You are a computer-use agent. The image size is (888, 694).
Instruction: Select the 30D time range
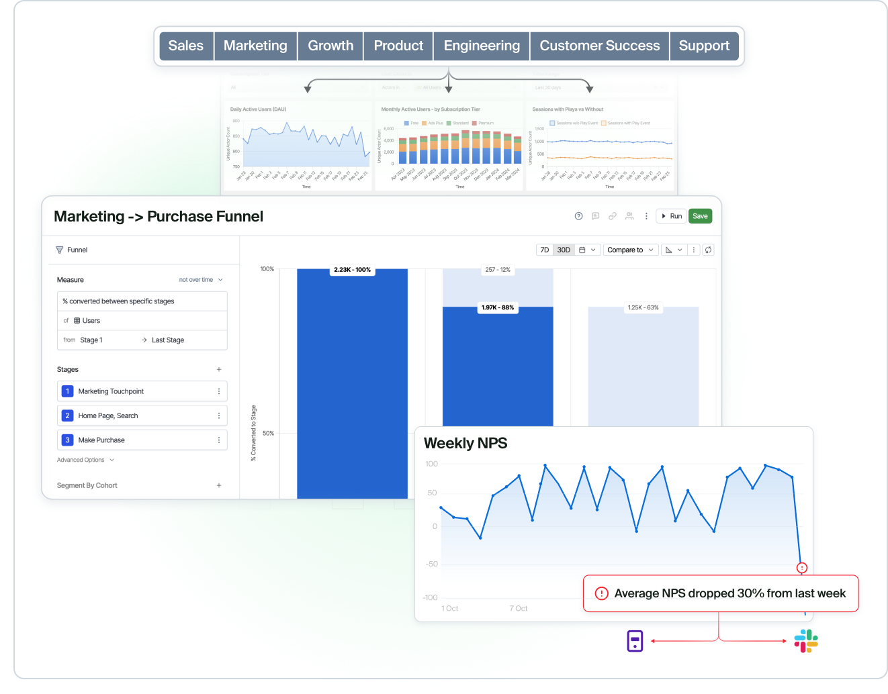(564, 250)
